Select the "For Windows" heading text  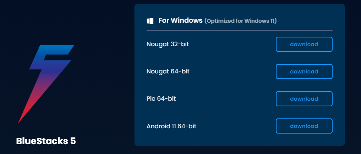coord(180,20)
